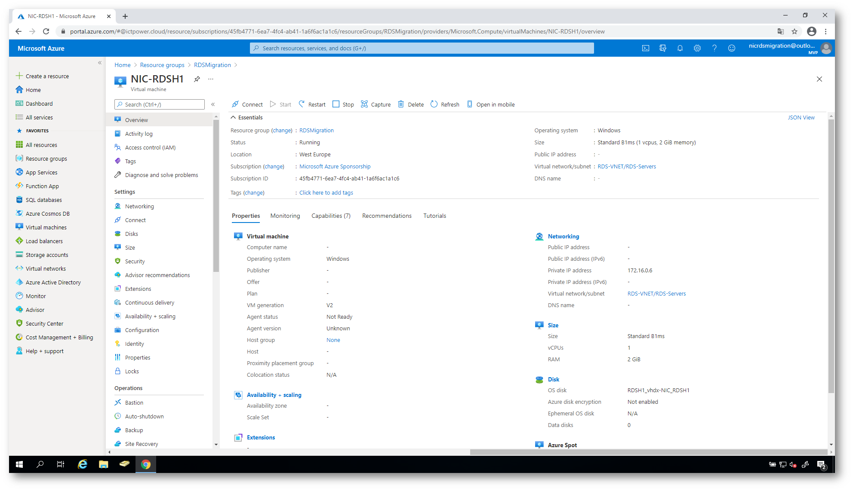Collapse the Essentials section
The width and height of the screenshot is (853, 491).
246,117
